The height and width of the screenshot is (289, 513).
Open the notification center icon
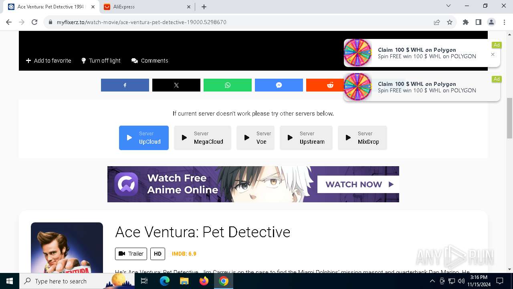click(500, 281)
